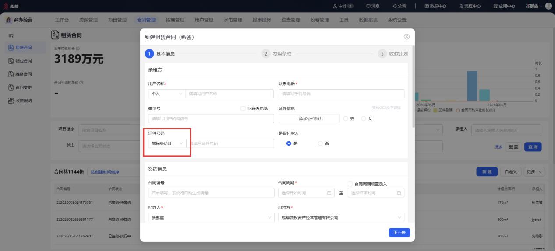Enable the 合同周期后置录入 checkbox

click(x=350, y=184)
